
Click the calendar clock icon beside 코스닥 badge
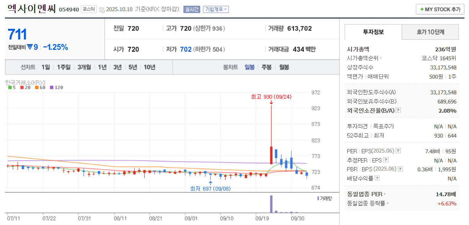(102, 10)
